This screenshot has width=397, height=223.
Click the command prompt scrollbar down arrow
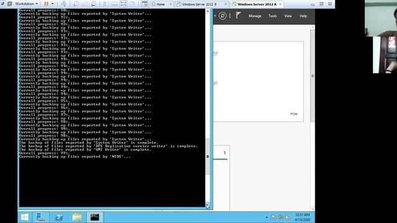click(x=208, y=205)
